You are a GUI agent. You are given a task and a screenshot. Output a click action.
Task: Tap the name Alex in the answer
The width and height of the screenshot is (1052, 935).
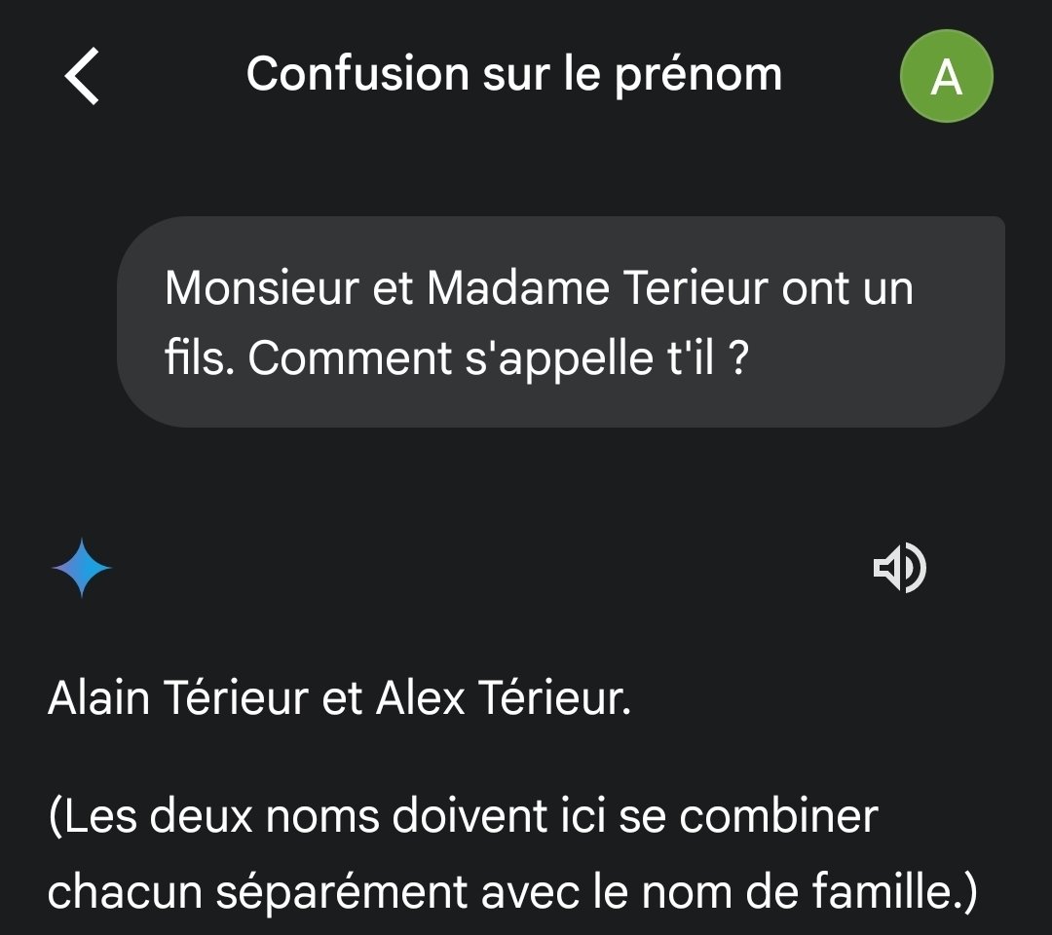(421, 697)
